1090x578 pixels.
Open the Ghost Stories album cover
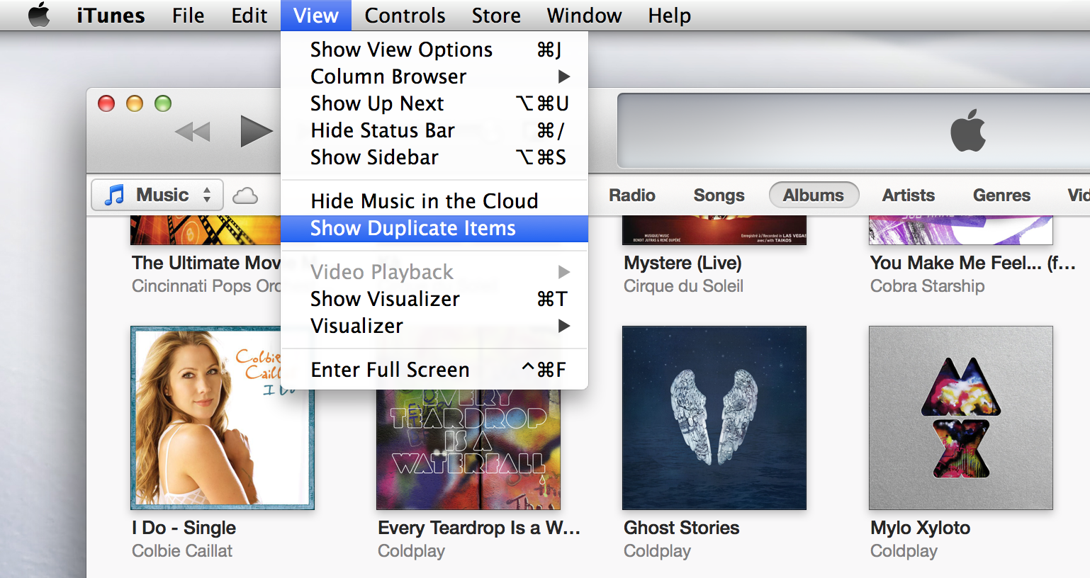click(714, 418)
